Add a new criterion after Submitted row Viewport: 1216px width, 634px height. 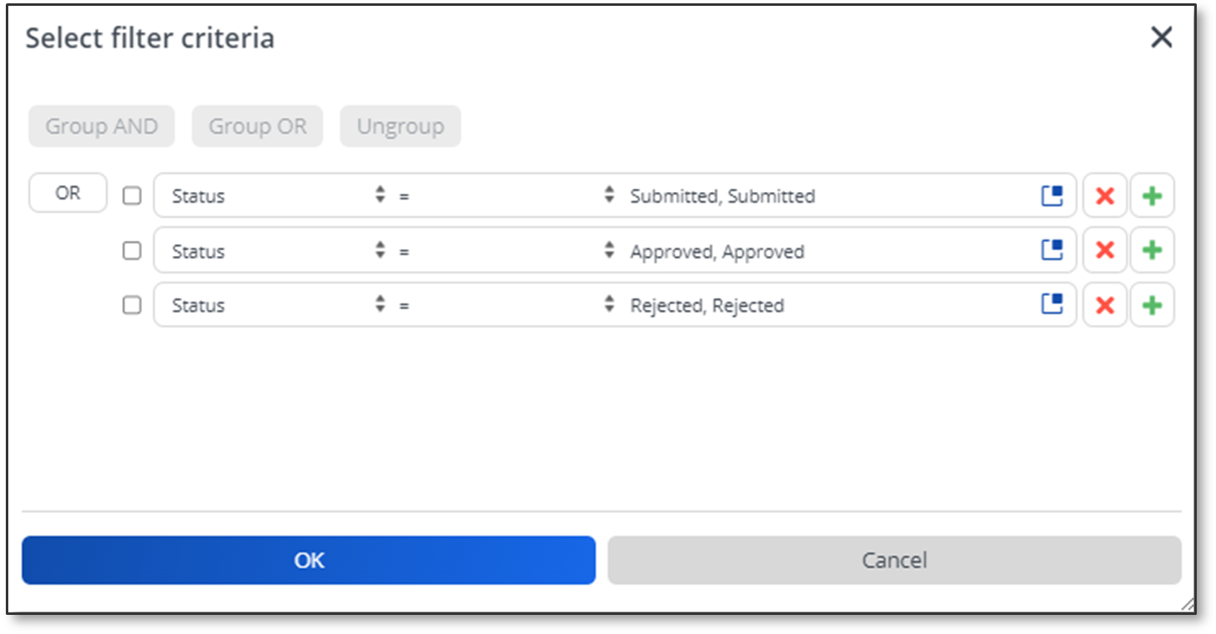(1152, 196)
